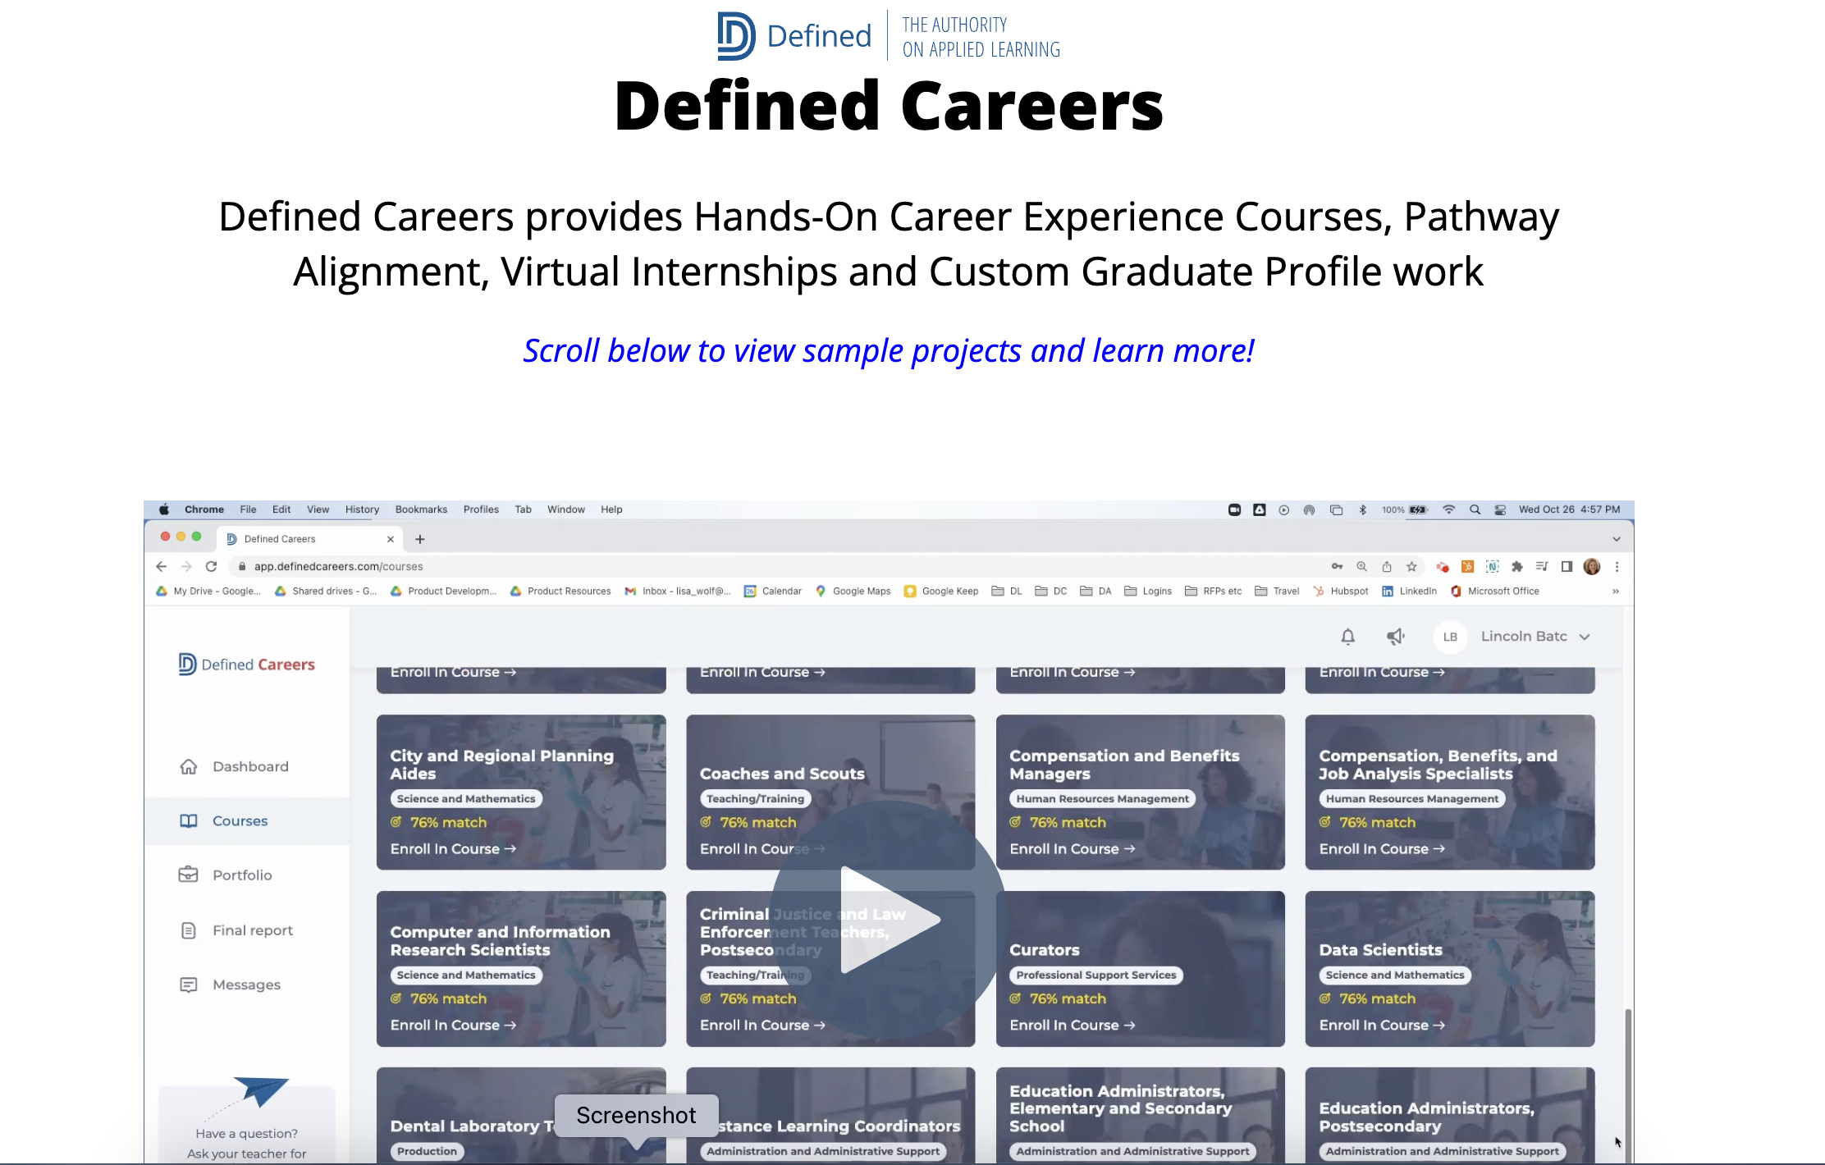Screen dimensions: 1825x1165
Task: Enroll in the Data Scientists course
Action: [x=1382, y=1025]
